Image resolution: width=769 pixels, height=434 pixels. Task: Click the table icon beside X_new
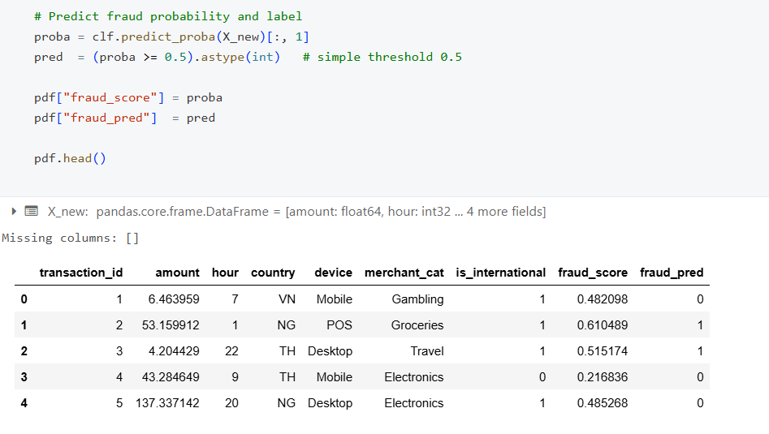tap(32, 212)
